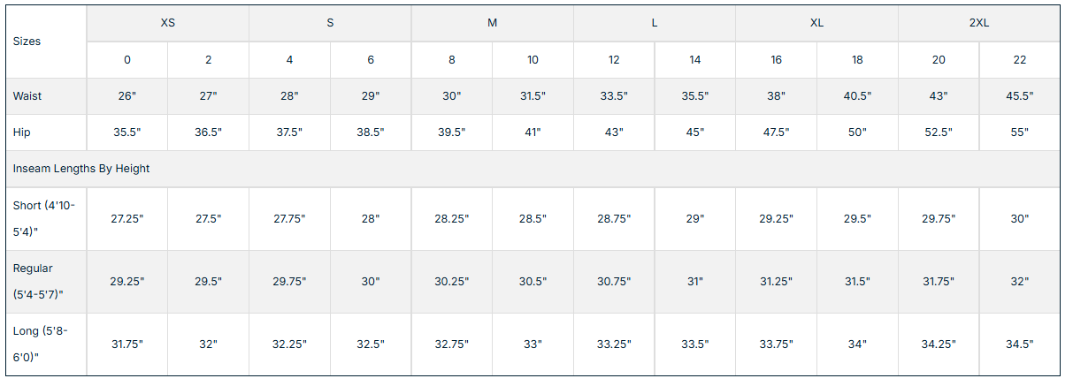Click numeric size 14 column header
Image resolution: width=1073 pixels, height=386 pixels.
pos(695,59)
